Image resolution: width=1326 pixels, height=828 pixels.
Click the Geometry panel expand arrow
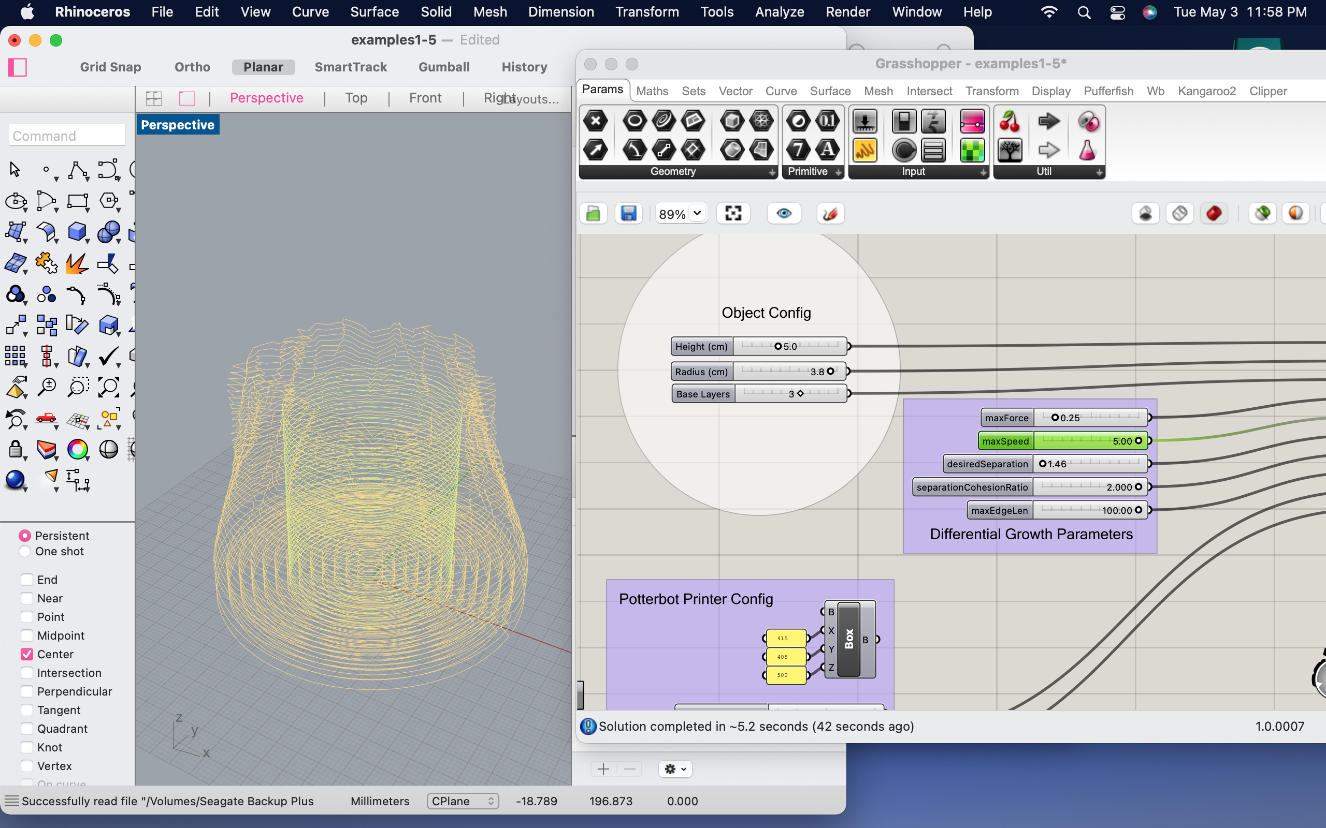point(771,173)
